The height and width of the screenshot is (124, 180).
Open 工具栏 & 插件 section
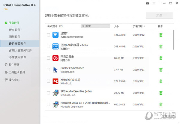click(x=15, y=72)
